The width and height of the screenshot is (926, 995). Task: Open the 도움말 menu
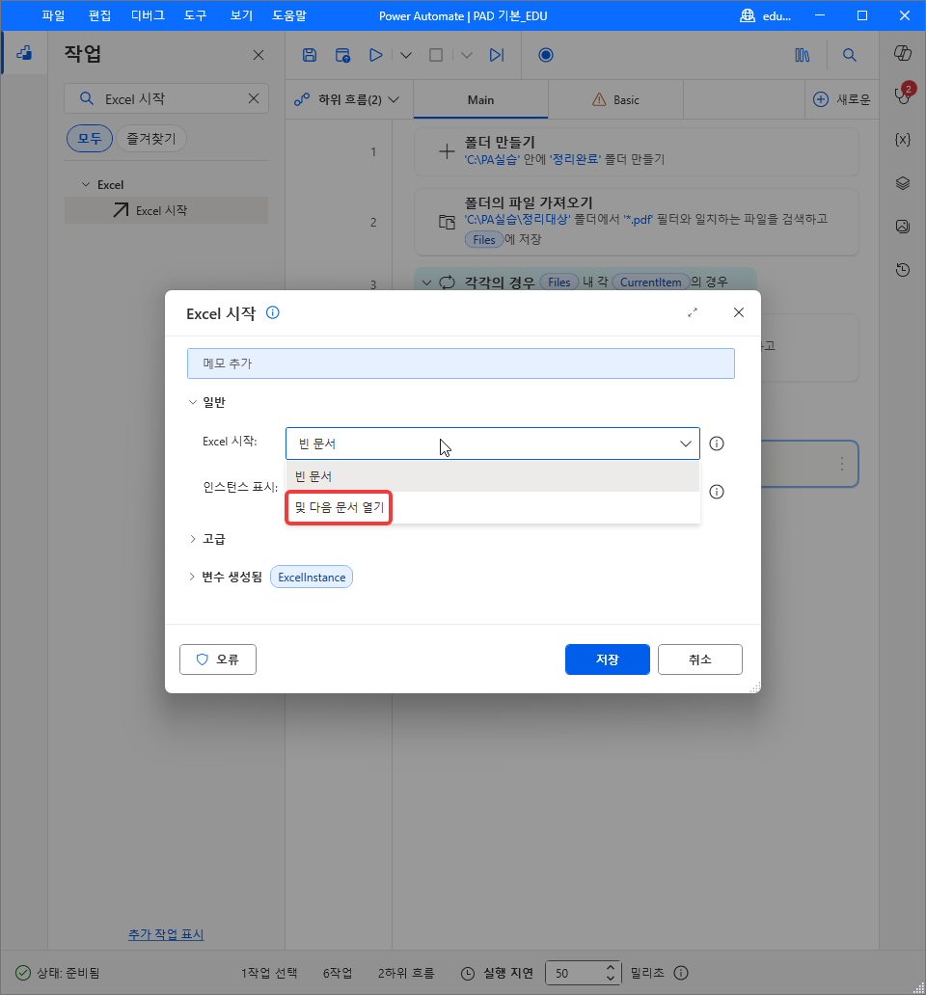[x=289, y=15]
